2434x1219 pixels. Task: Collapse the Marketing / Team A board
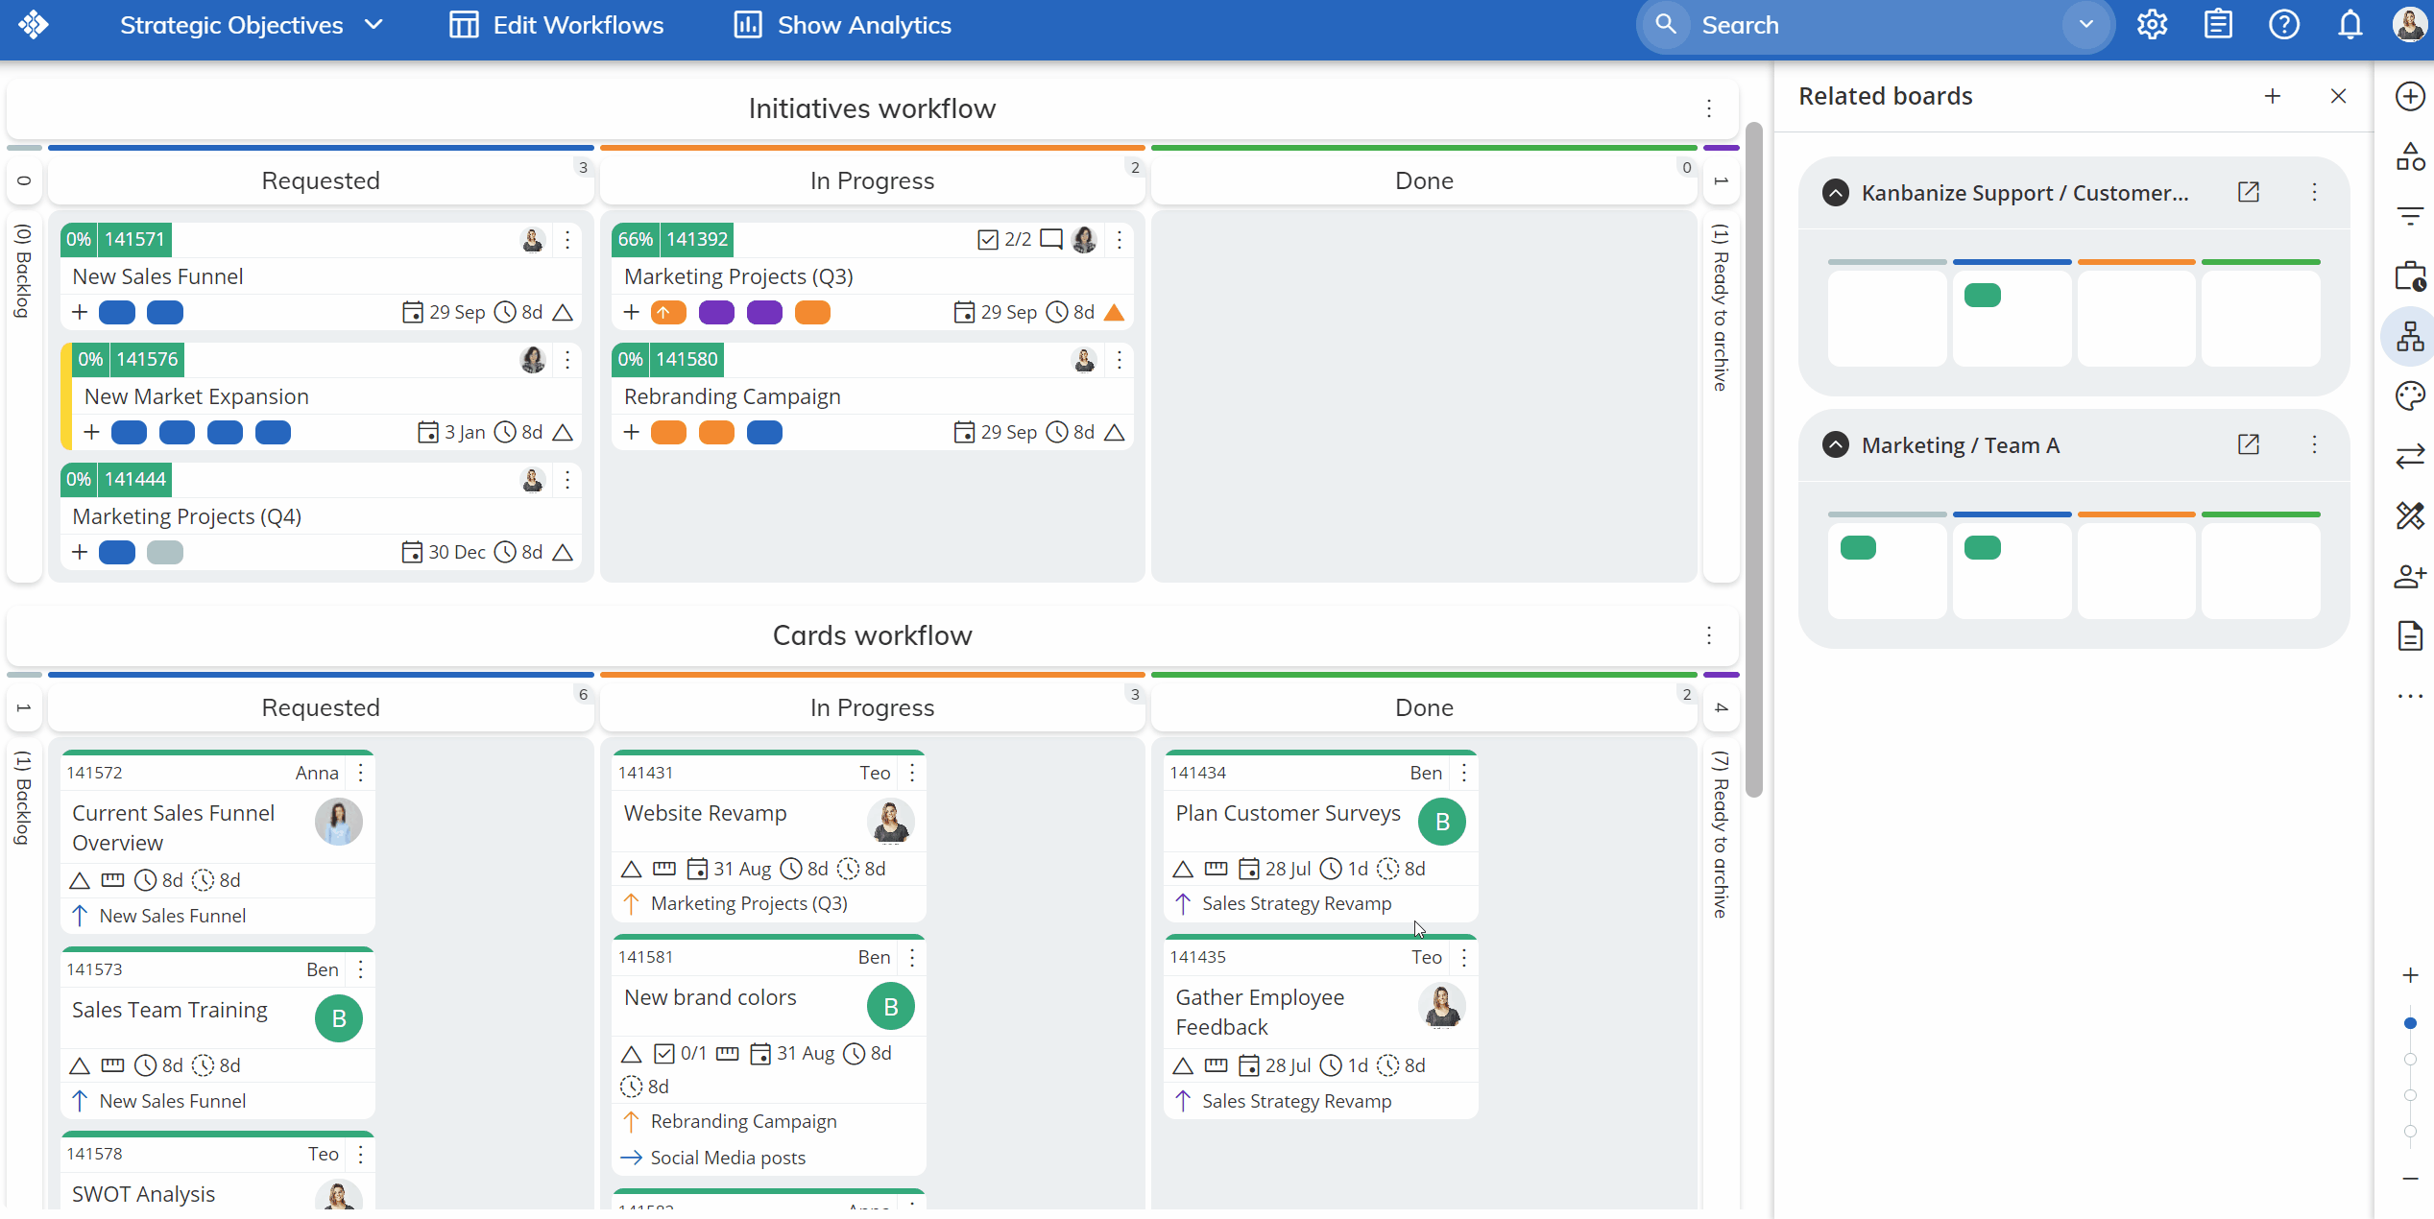pyautogui.click(x=1835, y=444)
